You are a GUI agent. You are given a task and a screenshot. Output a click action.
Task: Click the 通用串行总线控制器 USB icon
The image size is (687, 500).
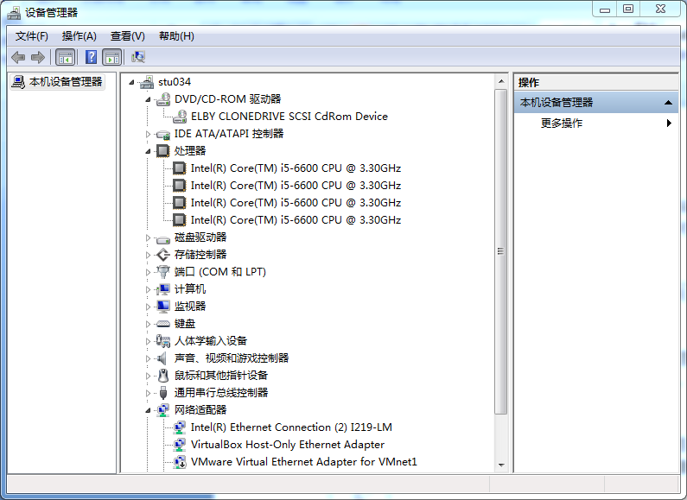tap(163, 393)
